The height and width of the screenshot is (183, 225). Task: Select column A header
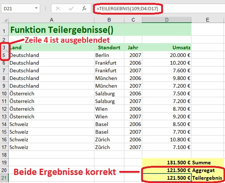pyautogui.click(x=51, y=20)
